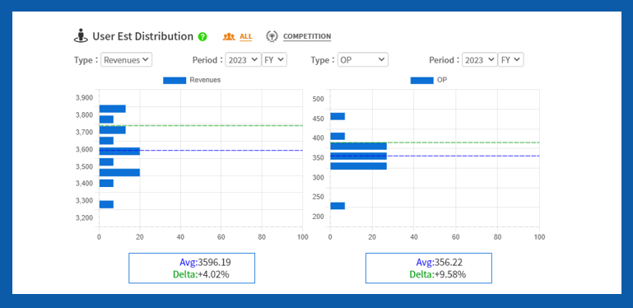The width and height of the screenshot is (633, 308).
Task: Open the OP type dropdown
Action: pyautogui.click(x=362, y=60)
